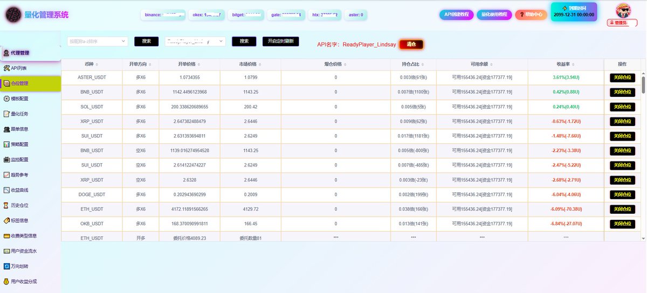Click the 收益曲线 curve icon
647x293 pixels.
point(6,190)
